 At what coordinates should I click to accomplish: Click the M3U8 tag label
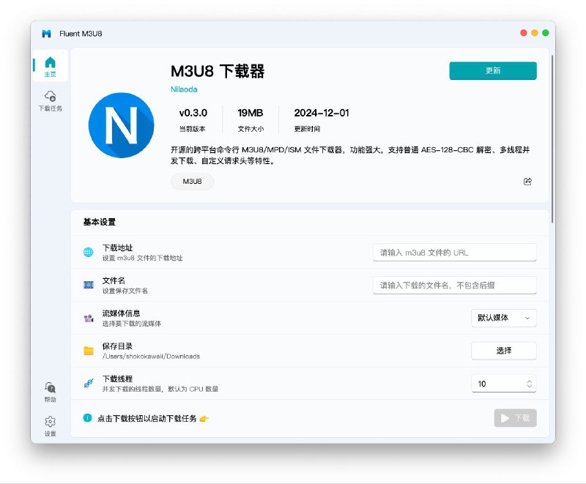[x=191, y=181]
